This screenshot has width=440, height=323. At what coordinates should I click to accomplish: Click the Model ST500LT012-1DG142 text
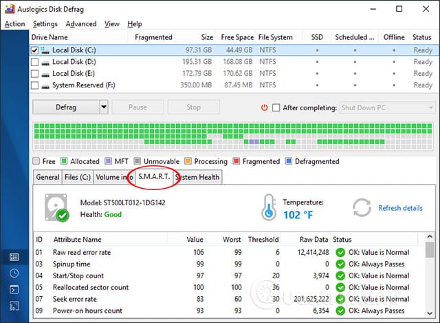(122, 202)
